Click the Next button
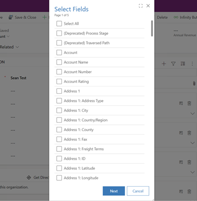197x201 pixels. pos(114,191)
